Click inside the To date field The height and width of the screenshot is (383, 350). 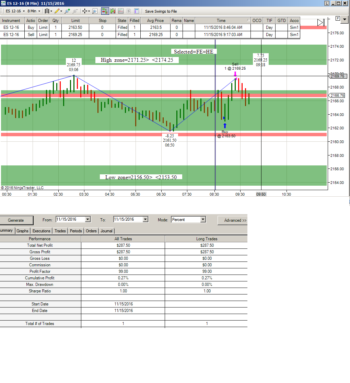(128, 219)
